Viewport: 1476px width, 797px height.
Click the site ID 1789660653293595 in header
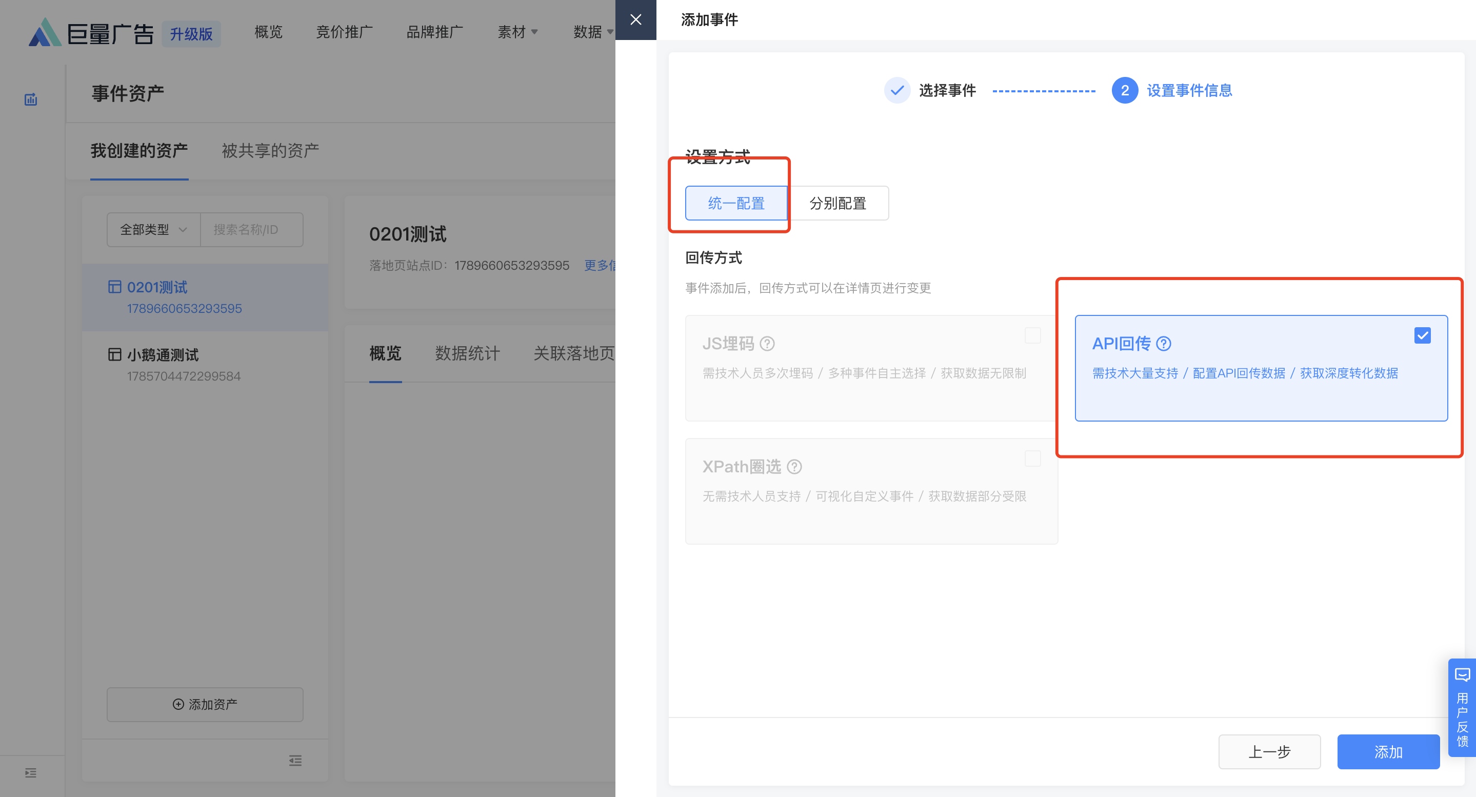click(x=512, y=265)
